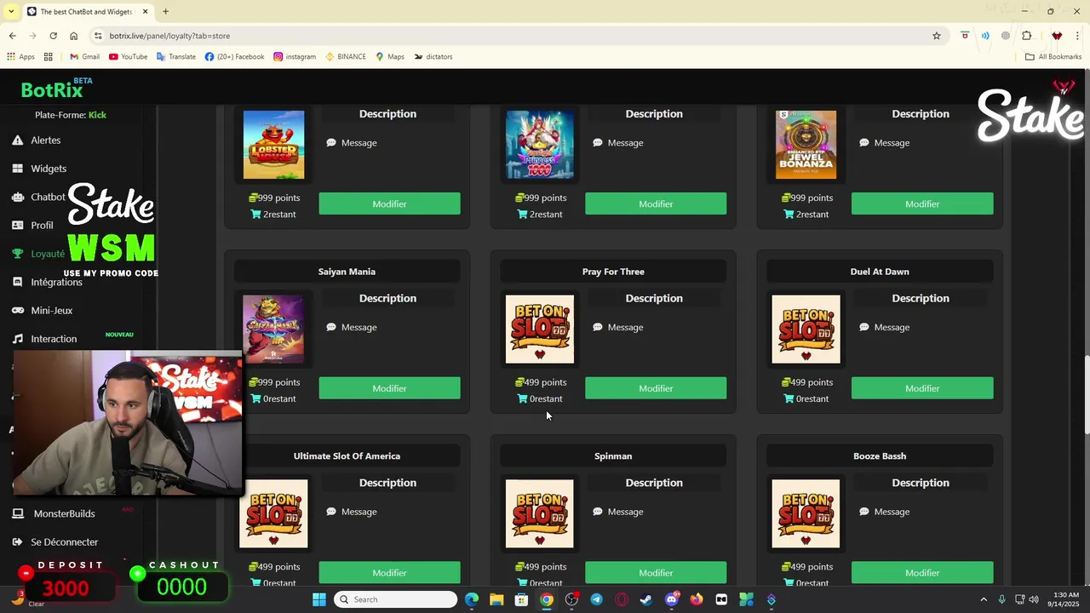Screen dimensions: 1090x613
Task: Open Microsoft Edge from the taskbar
Action: coord(472,599)
